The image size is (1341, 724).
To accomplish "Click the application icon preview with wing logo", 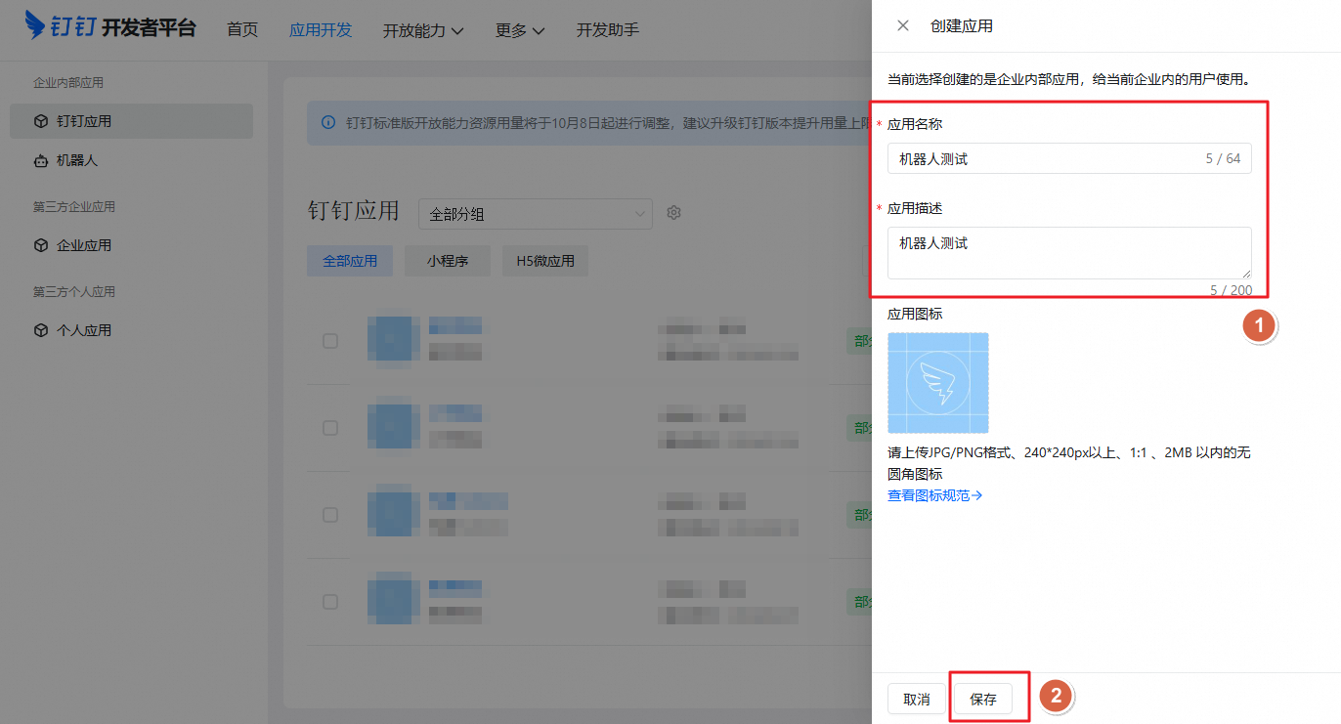I will [936, 382].
